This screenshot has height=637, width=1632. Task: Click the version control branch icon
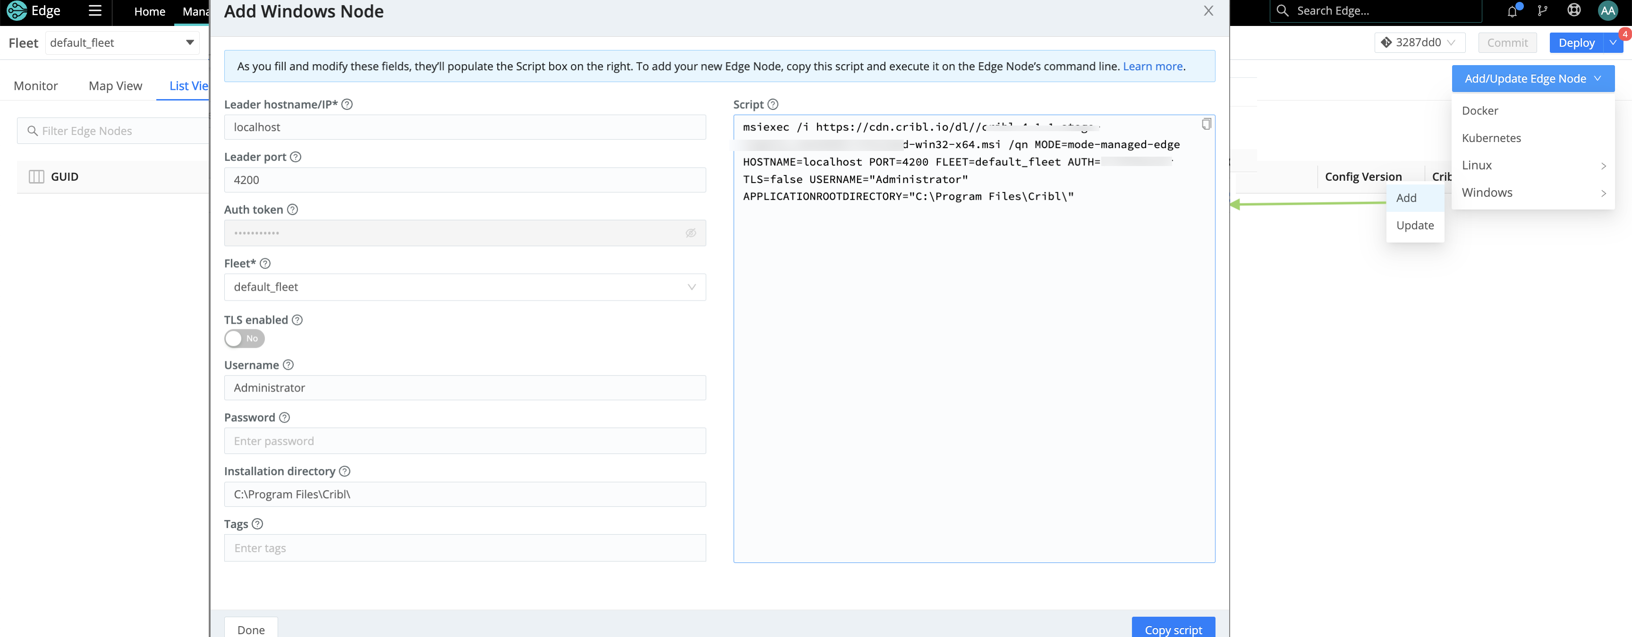(x=1543, y=11)
